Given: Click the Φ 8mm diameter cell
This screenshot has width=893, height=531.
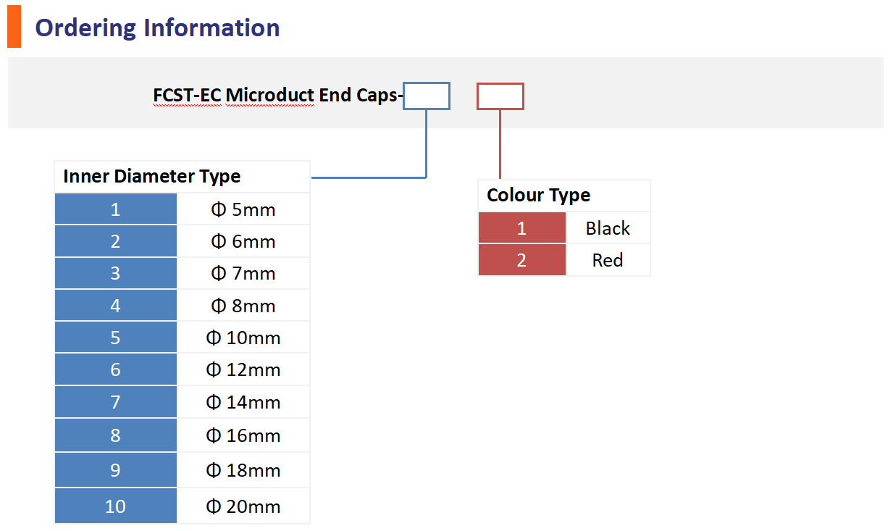Looking at the screenshot, I should point(243,306).
